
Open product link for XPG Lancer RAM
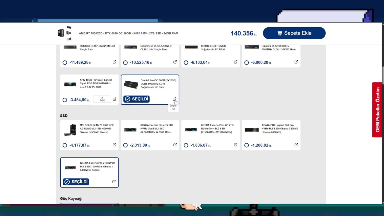tap(114, 99)
